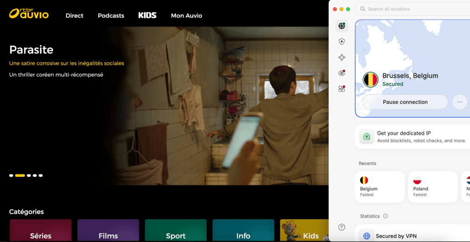
Task: Select the first carousel slide dot
Action: point(11,175)
